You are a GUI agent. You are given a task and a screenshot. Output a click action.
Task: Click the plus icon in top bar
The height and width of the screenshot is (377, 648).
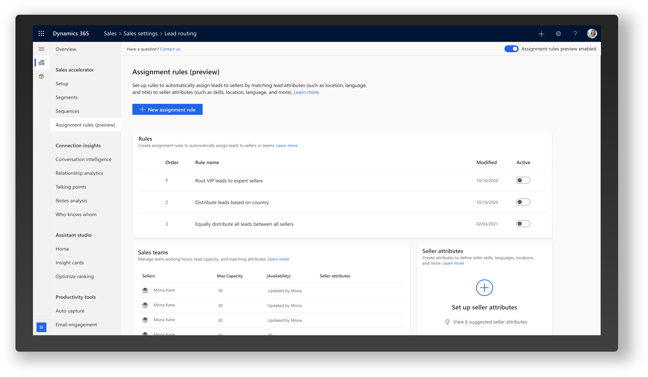[x=541, y=34]
